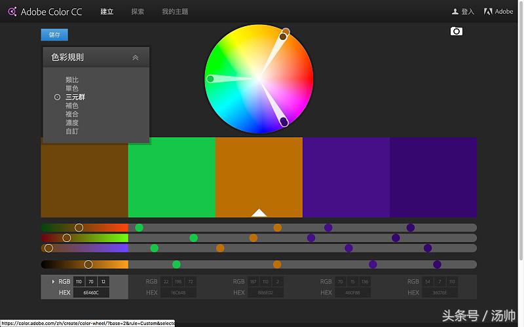Select the darkest purple swatch on the far right
This screenshot has height=327, width=524.
coord(434,177)
